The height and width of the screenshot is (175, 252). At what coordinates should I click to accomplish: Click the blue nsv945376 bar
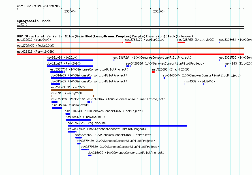[x=57, y=108]
